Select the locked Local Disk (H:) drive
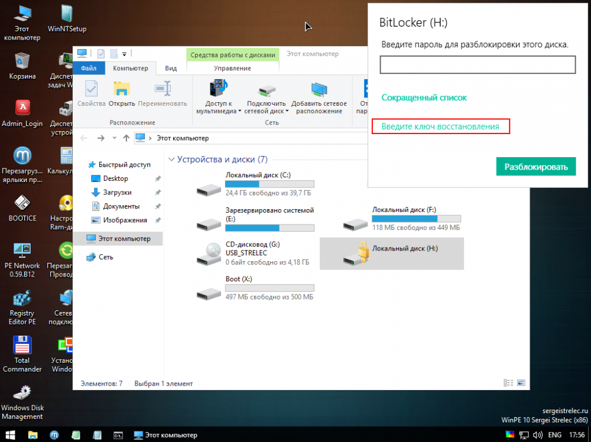This screenshot has width=591, height=442. tap(391, 253)
